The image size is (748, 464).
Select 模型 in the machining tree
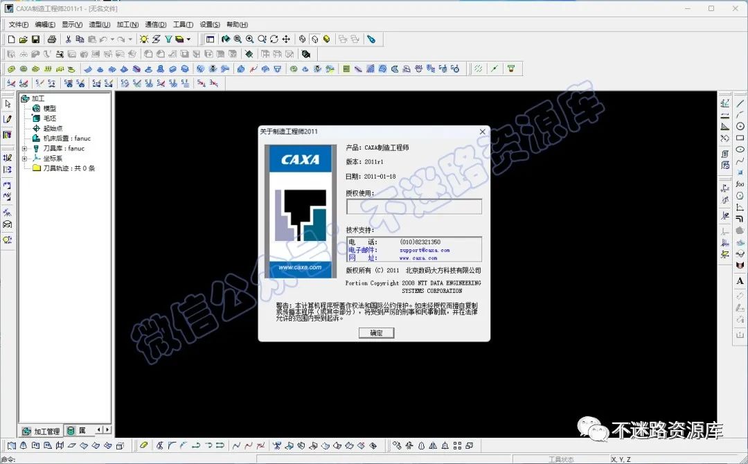pos(50,108)
